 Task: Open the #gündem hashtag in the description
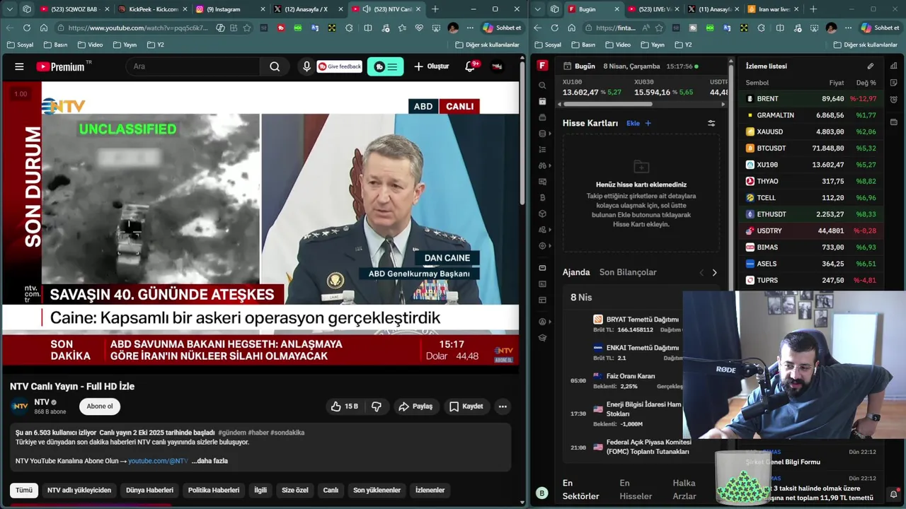231,433
